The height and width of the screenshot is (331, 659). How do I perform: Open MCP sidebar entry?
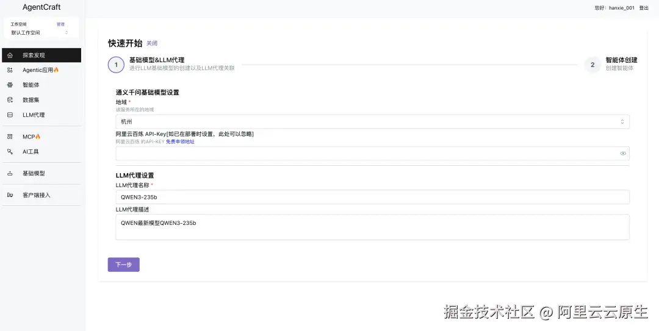41,137
